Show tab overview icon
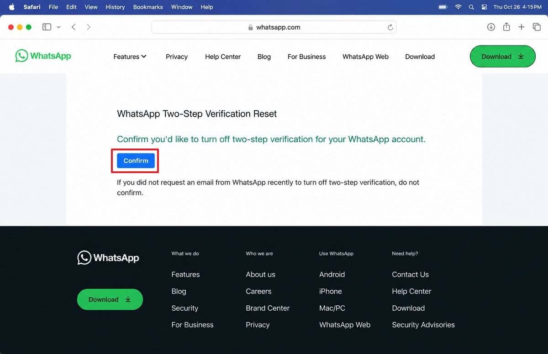This screenshot has width=548, height=354. pos(537,27)
